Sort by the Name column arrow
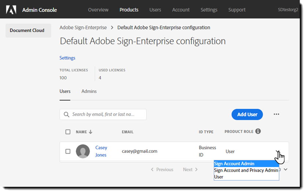The image size is (304, 191). (90, 132)
